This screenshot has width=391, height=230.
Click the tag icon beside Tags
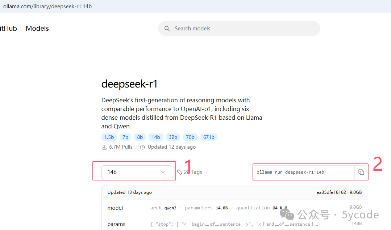(x=180, y=172)
